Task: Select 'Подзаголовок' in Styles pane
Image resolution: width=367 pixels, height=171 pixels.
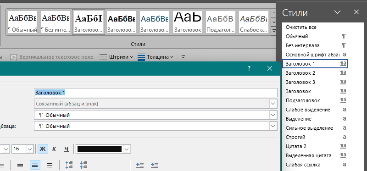Action: (x=315, y=100)
